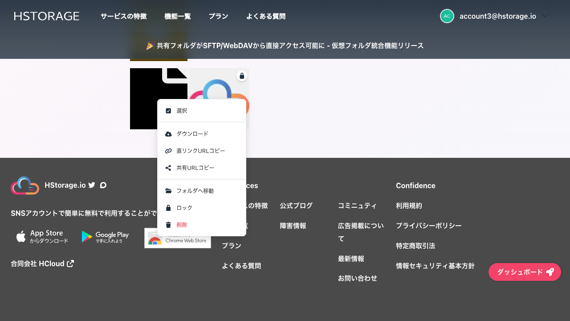Choose 削除 in the context menu
The width and height of the screenshot is (570, 321).
[x=202, y=225]
